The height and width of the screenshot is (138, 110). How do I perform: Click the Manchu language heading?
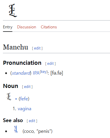click(16, 47)
